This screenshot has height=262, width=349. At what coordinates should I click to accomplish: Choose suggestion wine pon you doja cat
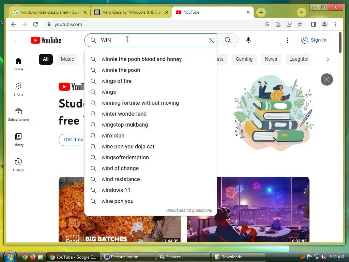tap(151, 146)
